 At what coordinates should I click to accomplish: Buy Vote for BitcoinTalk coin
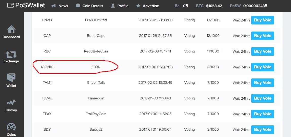point(262,83)
